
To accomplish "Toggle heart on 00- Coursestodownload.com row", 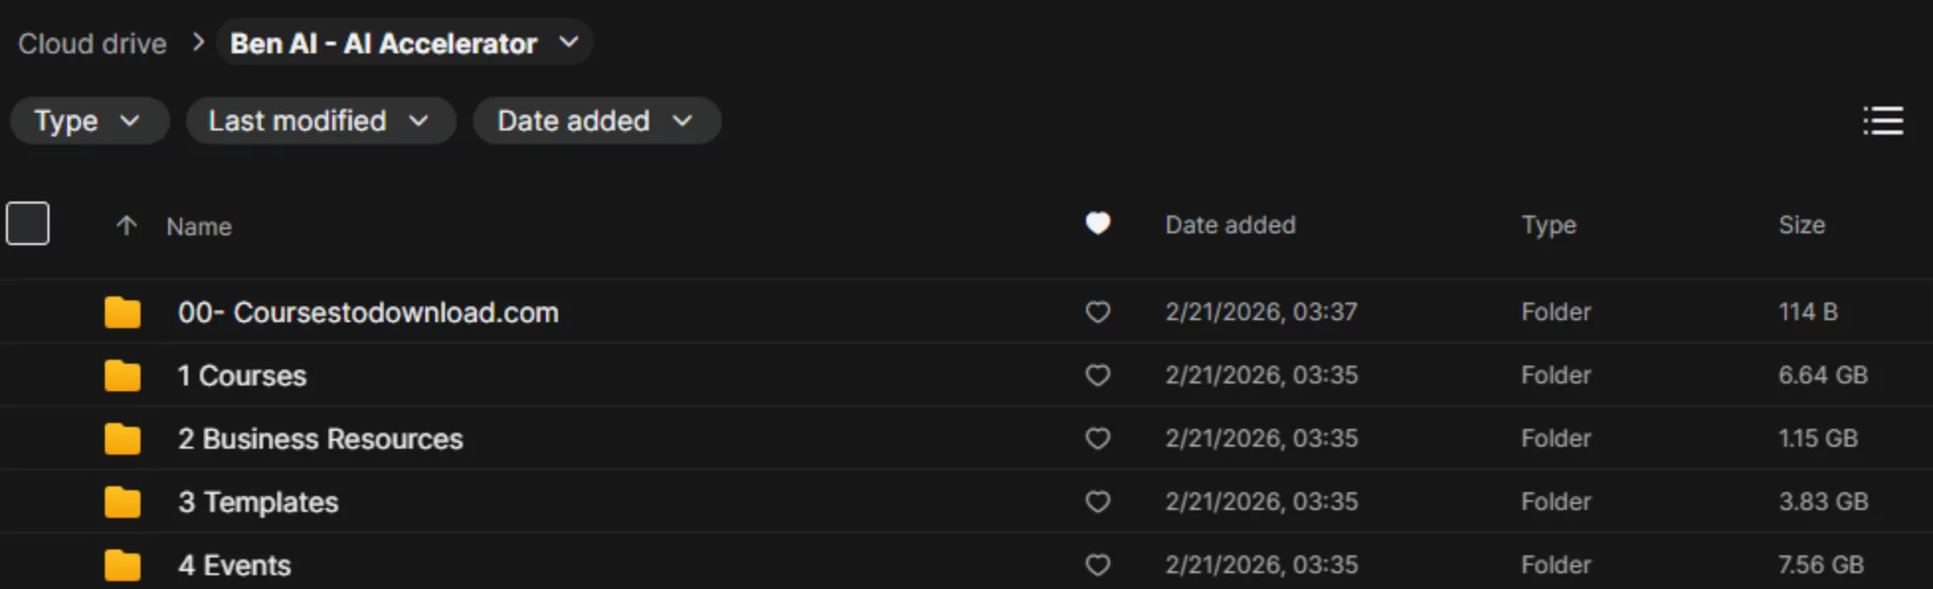I will pyautogui.click(x=1097, y=312).
